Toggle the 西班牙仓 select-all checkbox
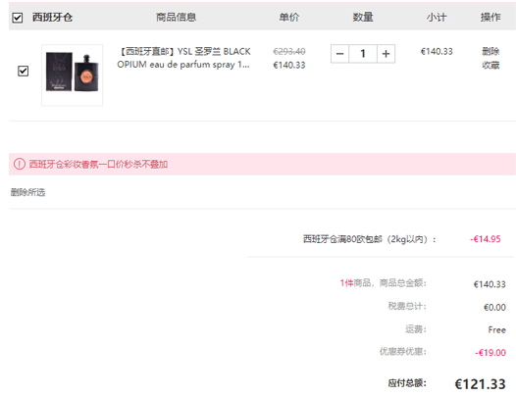 tap(18, 18)
